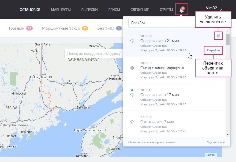236x162 pixels.
Task: Click Перейти to go to object on map
Action: [213, 50]
